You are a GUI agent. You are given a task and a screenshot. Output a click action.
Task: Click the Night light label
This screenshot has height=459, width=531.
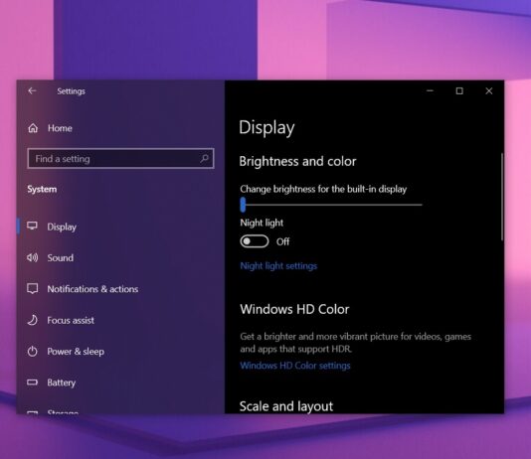tap(262, 223)
